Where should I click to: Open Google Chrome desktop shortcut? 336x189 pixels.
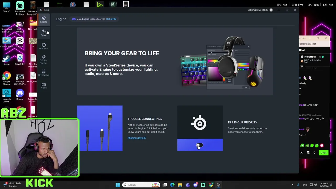point(7,78)
